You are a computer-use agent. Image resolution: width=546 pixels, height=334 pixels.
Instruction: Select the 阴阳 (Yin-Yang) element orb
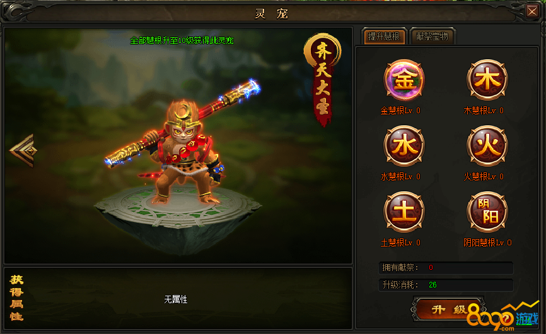pyautogui.click(x=487, y=212)
